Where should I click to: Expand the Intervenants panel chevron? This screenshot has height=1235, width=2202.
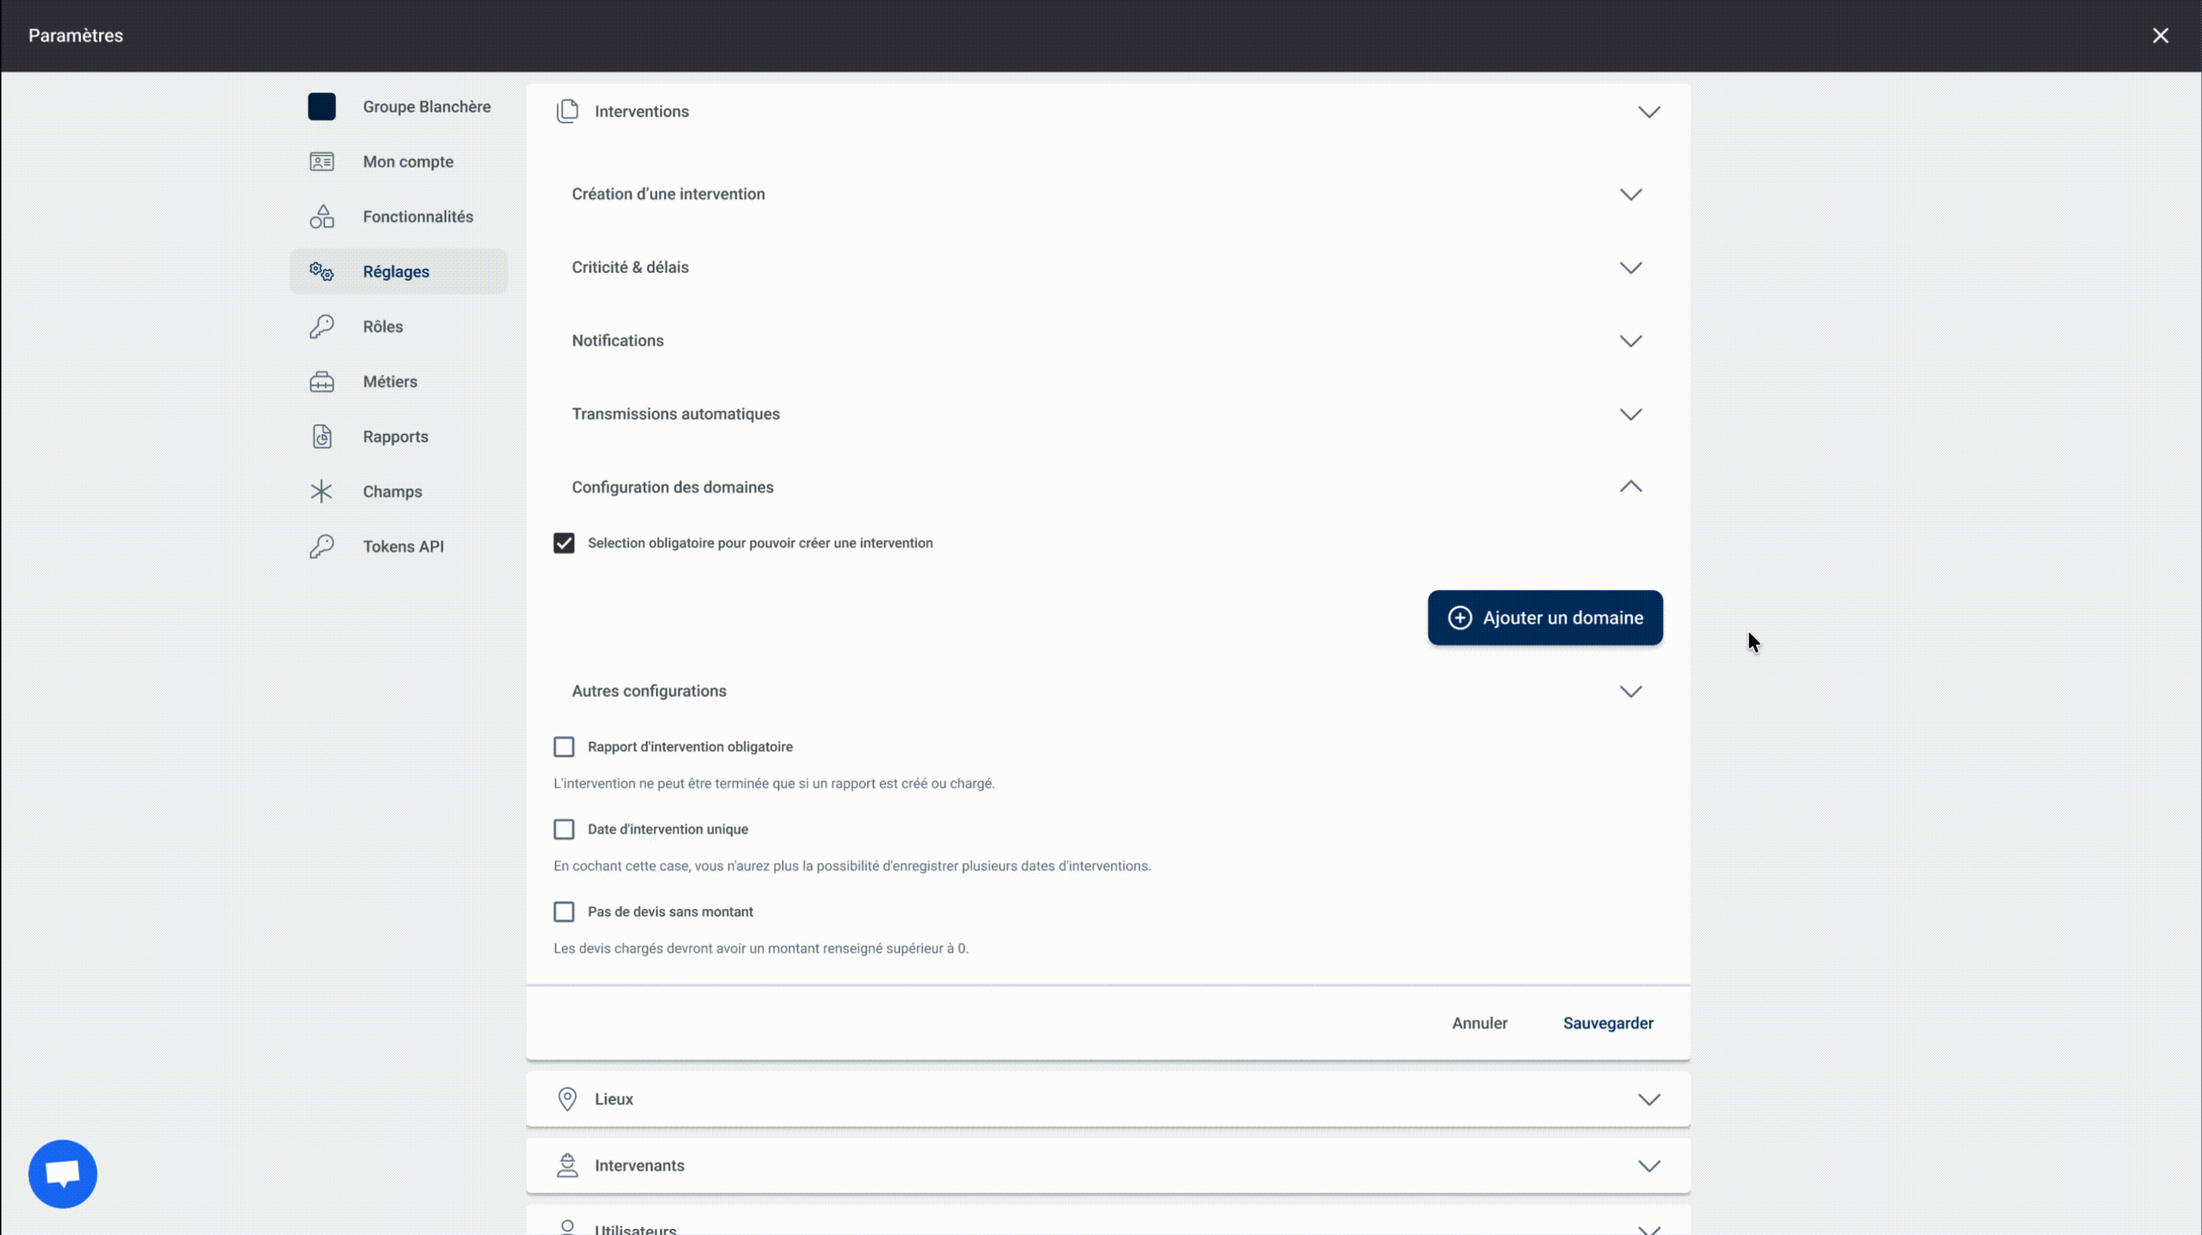[1649, 1166]
